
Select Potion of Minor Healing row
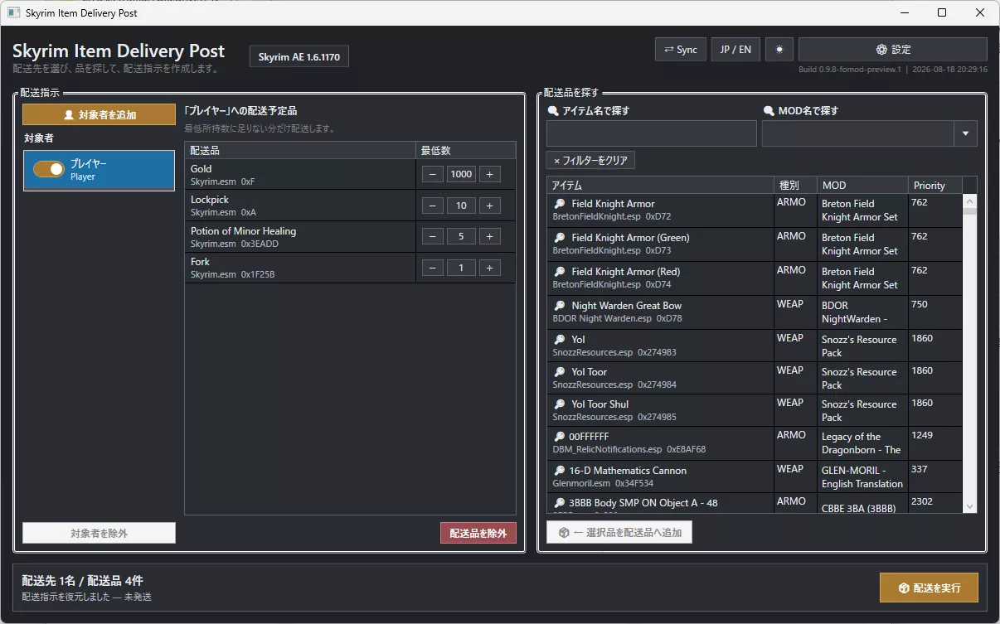point(350,237)
